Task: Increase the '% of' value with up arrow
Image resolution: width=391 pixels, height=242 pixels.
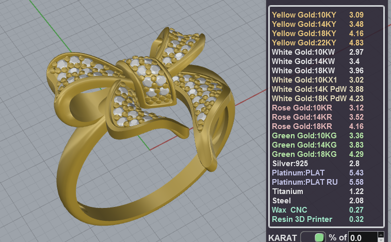Action: (381, 234)
